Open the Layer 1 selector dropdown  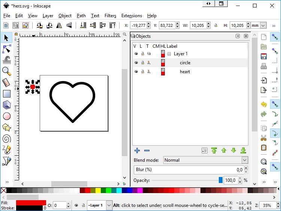(x=109, y=205)
